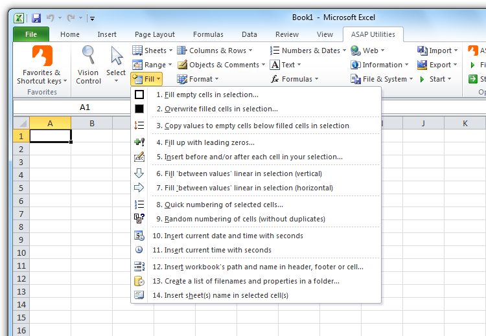486x336 pixels.
Task: Click the sheet name insert icon
Action: (x=139, y=295)
